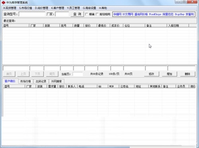The width and height of the screenshot is (199, 148).
Task: Go to next page with 下页 button
Action: (37, 74)
